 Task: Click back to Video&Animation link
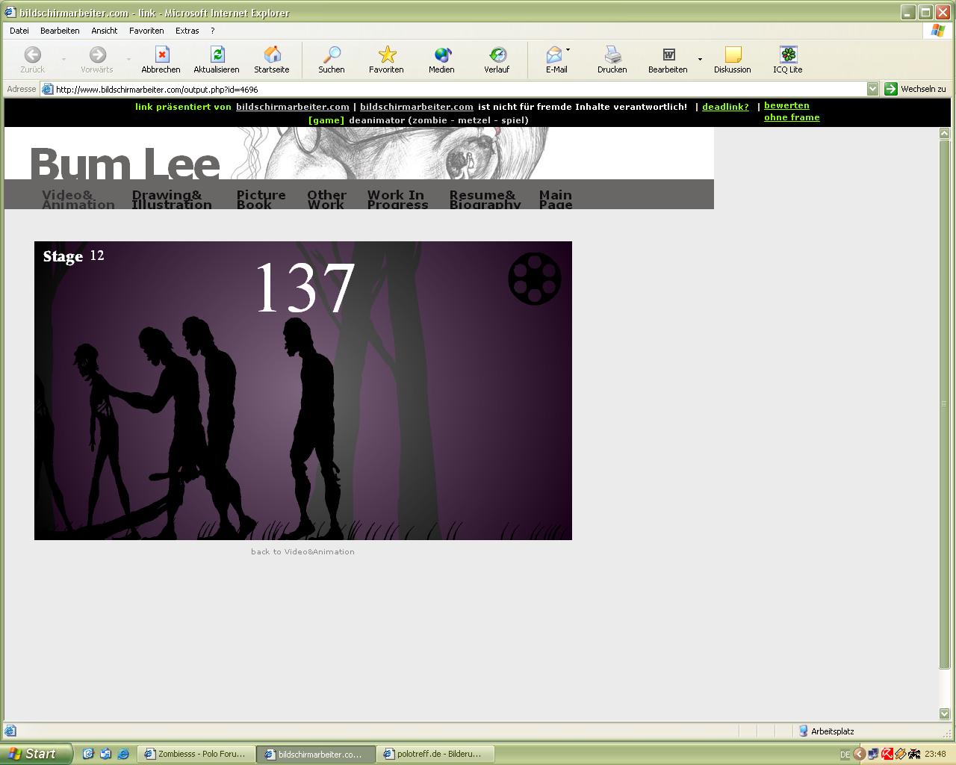coord(302,552)
